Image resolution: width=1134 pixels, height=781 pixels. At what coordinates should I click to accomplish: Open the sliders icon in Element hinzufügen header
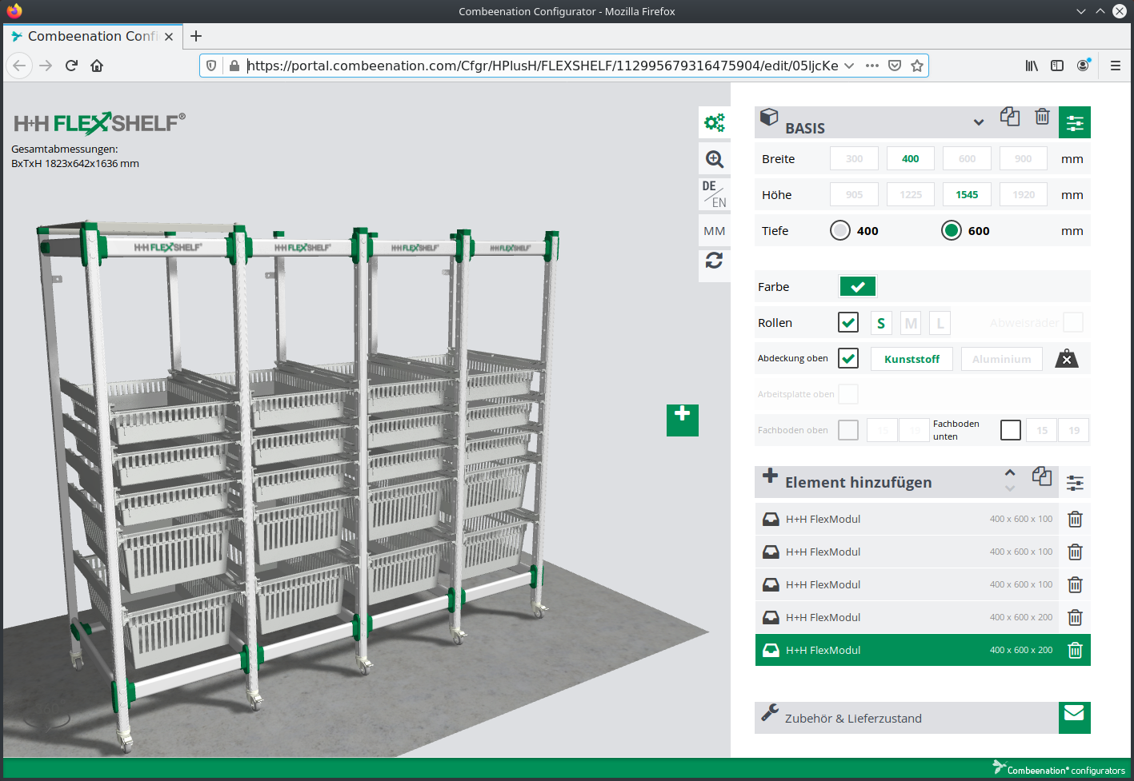(x=1075, y=483)
